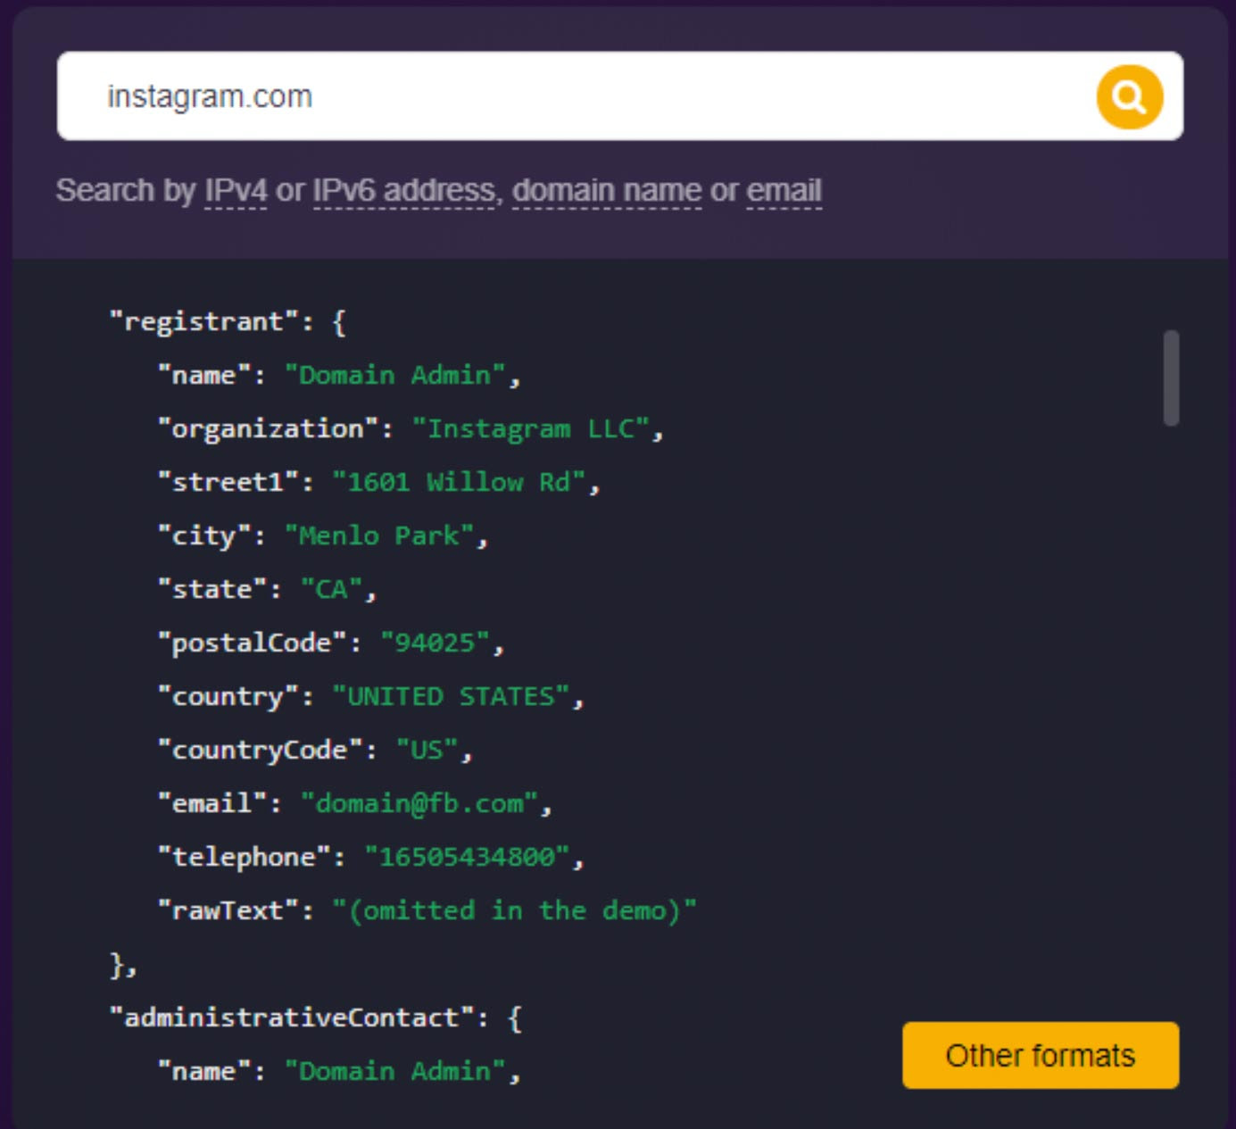Select the "CA" state value
This screenshot has height=1129, width=1236.
click(x=331, y=589)
